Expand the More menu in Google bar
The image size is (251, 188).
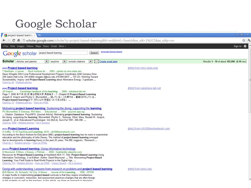coord(62,46)
